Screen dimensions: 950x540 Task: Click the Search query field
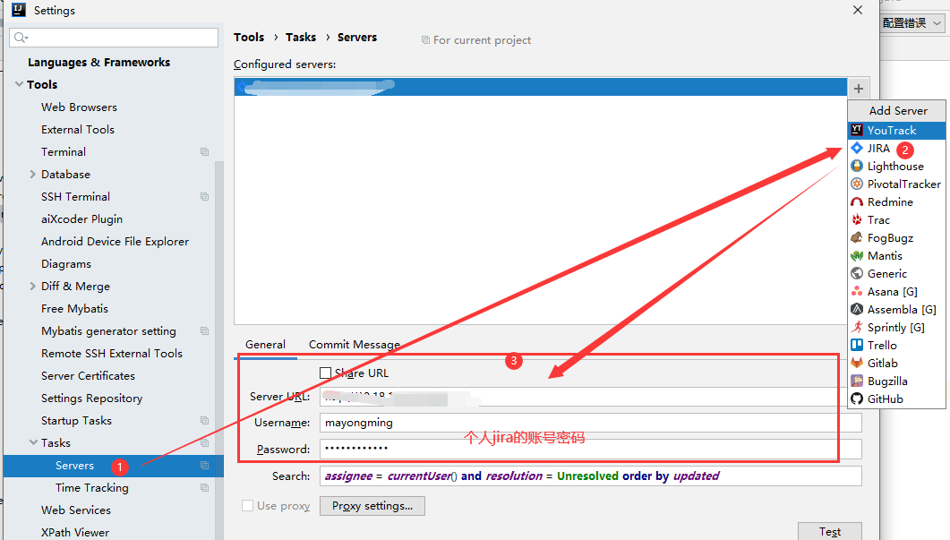click(x=591, y=476)
